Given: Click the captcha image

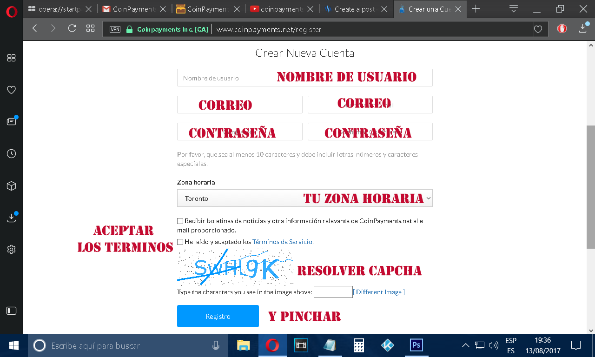Looking at the screenshot, I should pyautogui.click(x=235, y=267).
